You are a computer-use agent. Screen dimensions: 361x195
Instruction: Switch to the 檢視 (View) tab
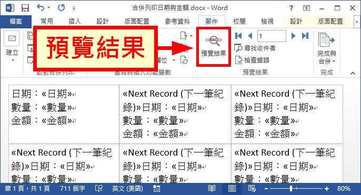(267, 22)
